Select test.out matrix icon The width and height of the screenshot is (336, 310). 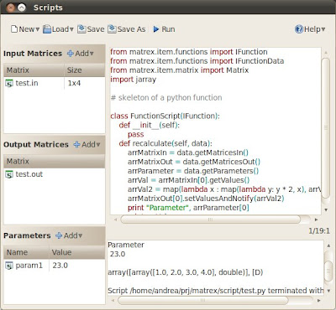9,174
